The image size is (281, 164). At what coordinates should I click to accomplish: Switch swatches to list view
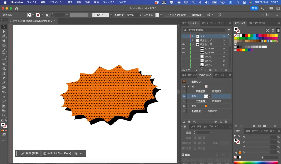tap(273, 31)
